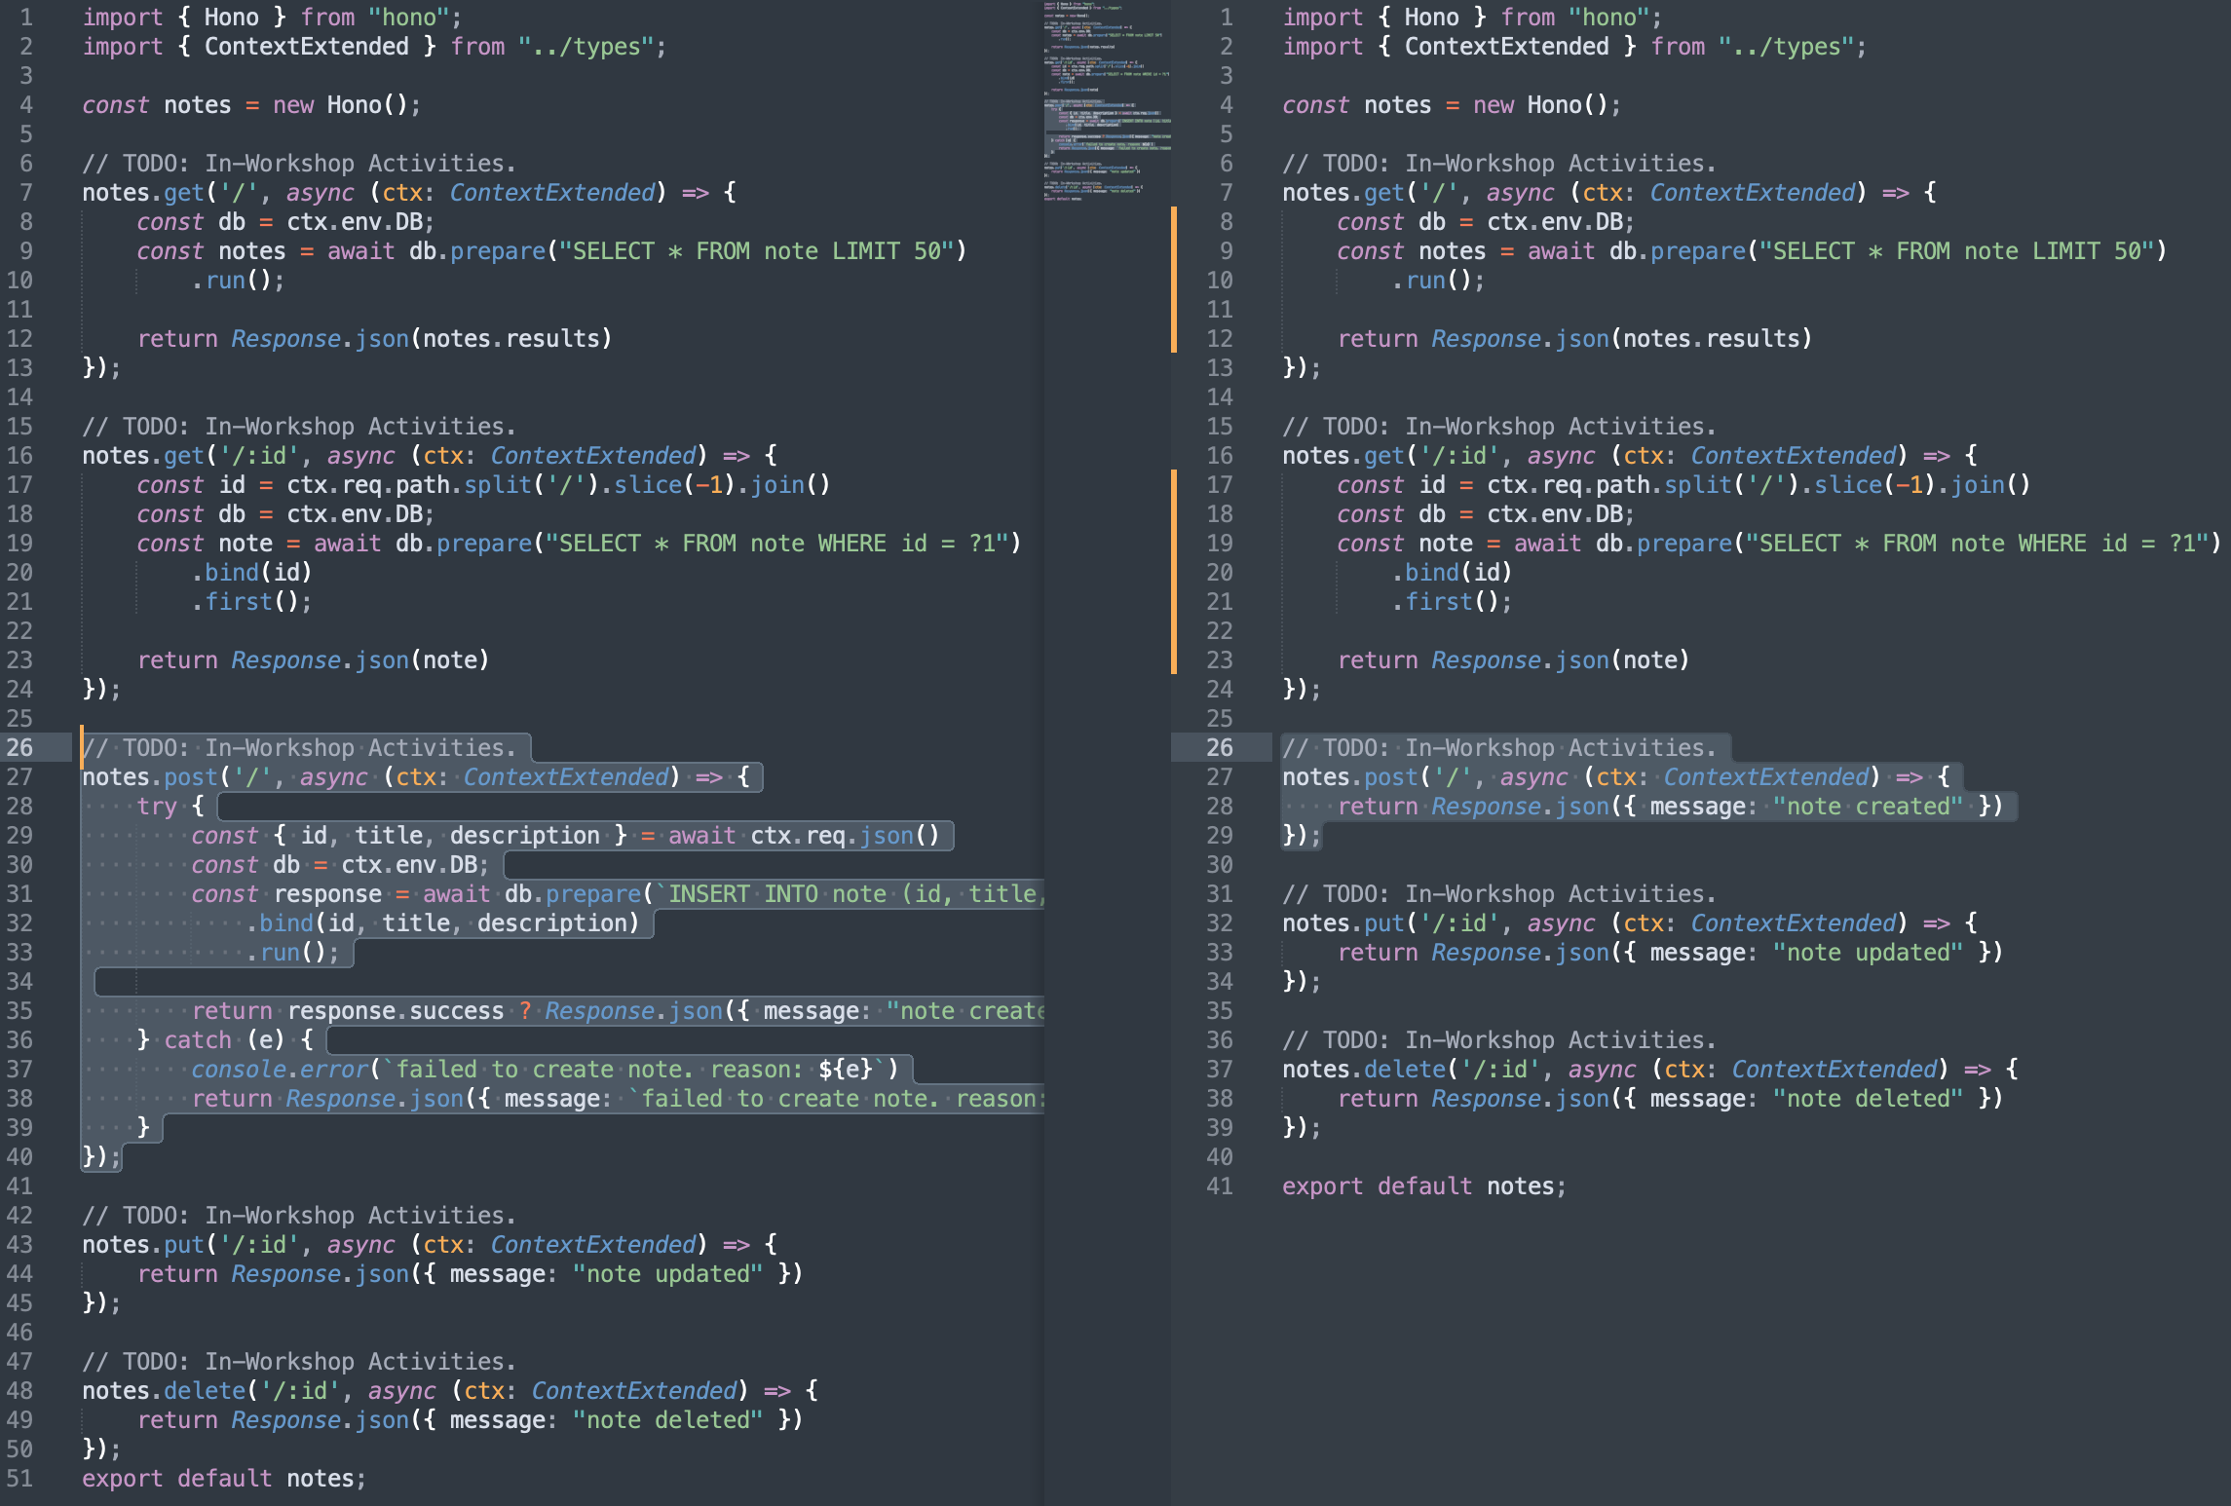
Task: Click line number 1 in the left pane
Action: tap(26, 17)
